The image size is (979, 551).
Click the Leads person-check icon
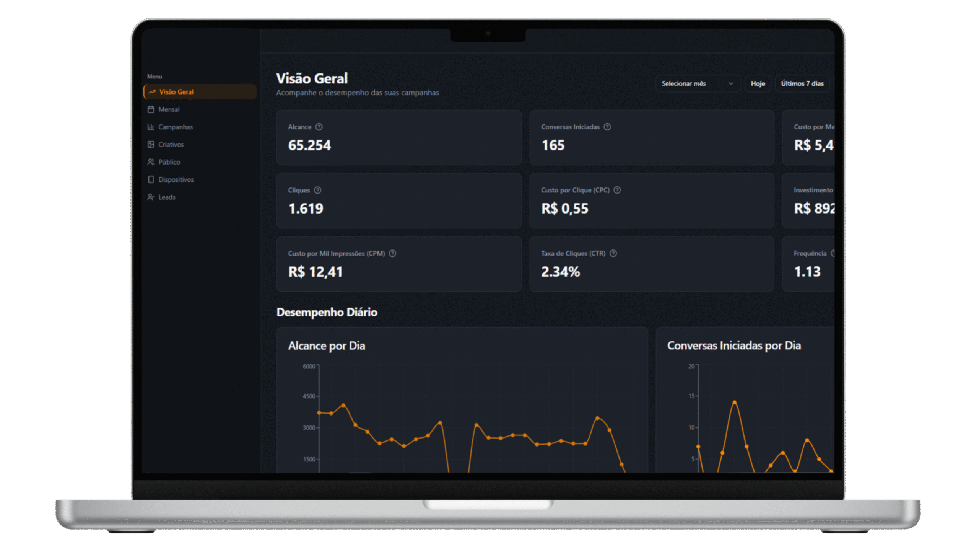point(151,197)
